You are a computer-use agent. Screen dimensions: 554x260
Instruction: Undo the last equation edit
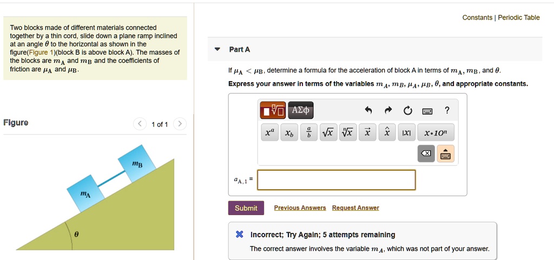368,111
